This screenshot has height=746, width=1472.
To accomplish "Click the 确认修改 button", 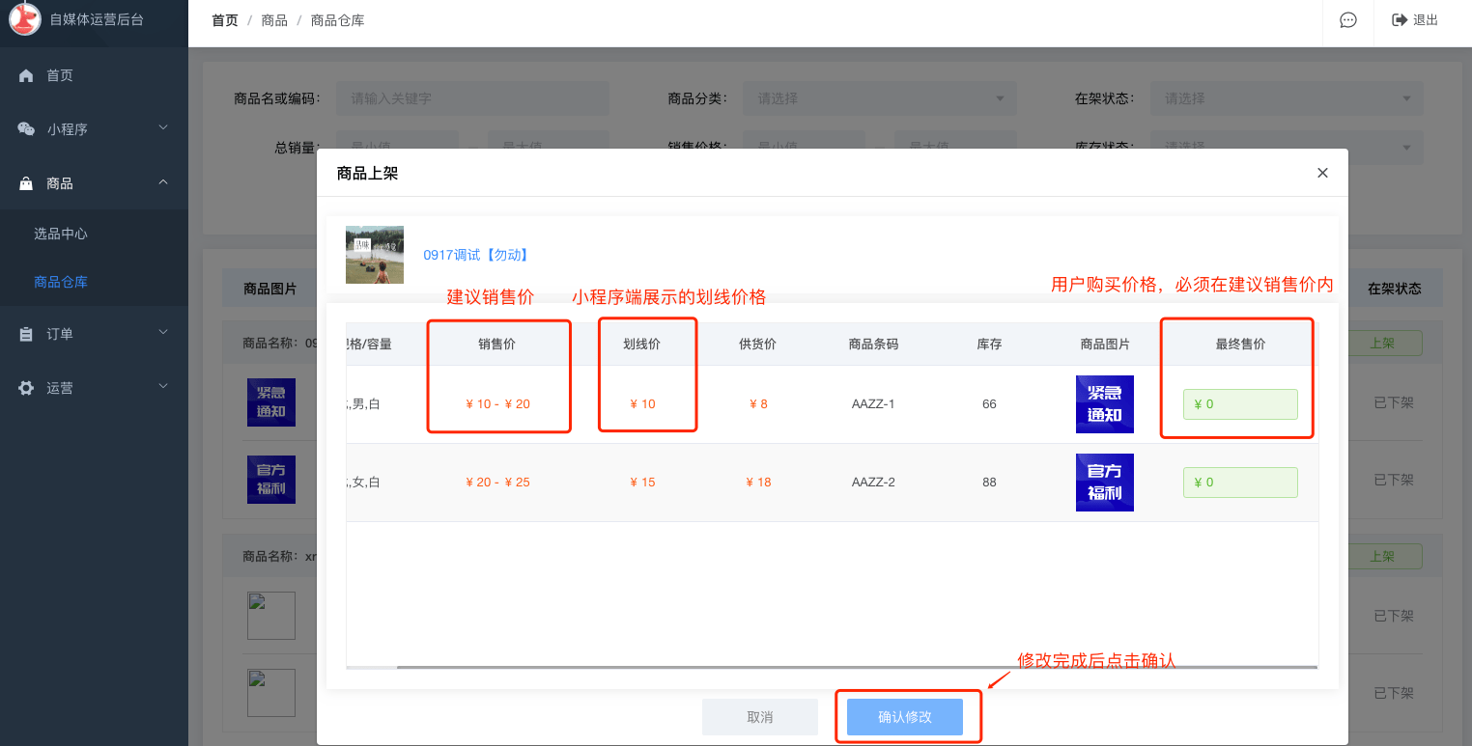I will (x=905, y=717).
